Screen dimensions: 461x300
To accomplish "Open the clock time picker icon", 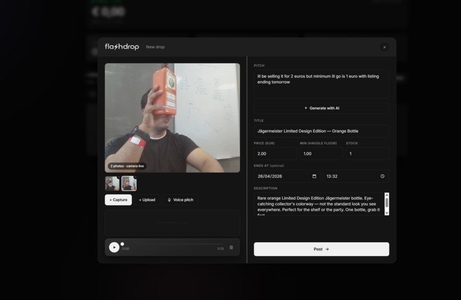I will pos(382,176).
